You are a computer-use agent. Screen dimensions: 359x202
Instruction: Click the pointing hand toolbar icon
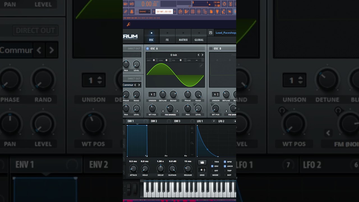point(230,12)
